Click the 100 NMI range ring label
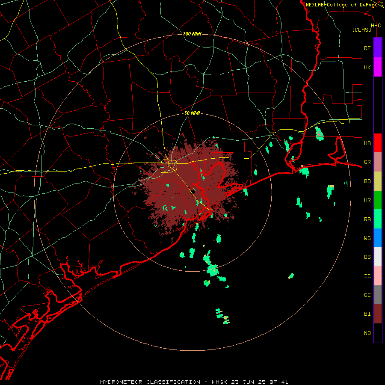The width and height of the screenshot is (385, 385). [192, 34]
